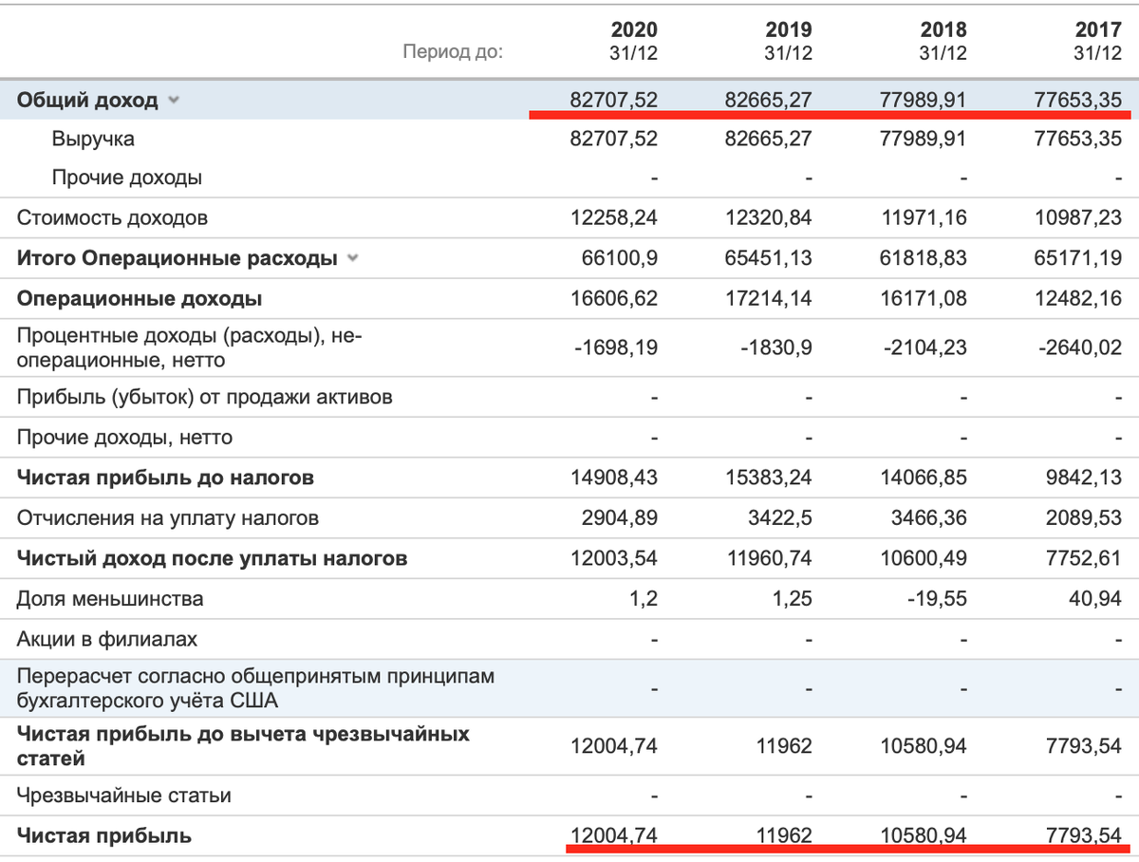Screen dimensions: 1139x862
Task: Select interest value -2640,02
Action: tap(1079, 347)
